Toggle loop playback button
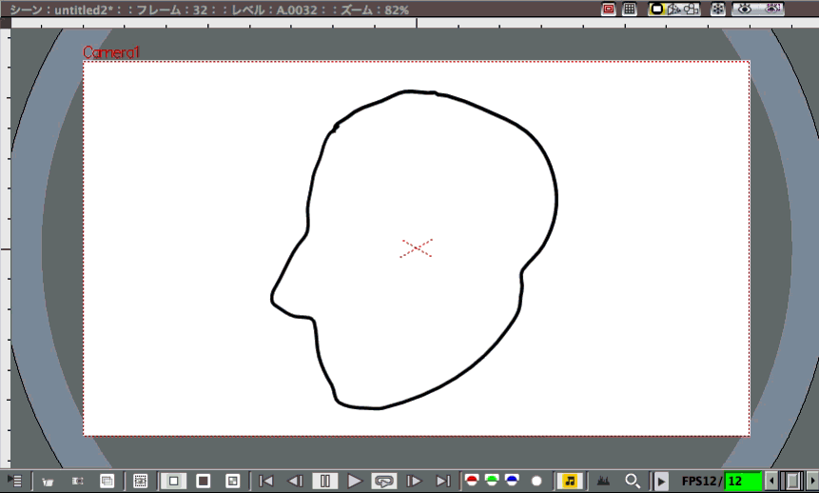 (x=384, y=482)
